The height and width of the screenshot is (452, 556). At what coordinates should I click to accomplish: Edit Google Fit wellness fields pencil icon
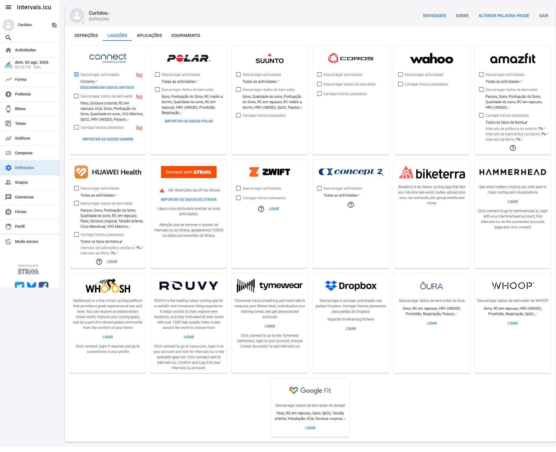344,419
